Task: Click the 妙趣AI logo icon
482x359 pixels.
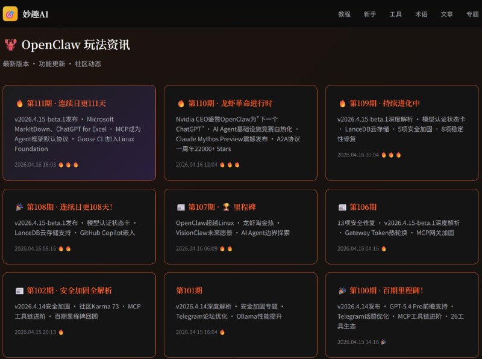Action: [x=10, y=14]
